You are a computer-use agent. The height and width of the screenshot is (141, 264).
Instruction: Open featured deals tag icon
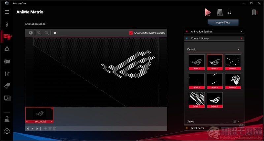(7, 86)
